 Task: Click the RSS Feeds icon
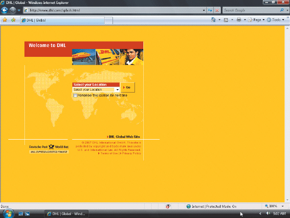pos(226,20)
